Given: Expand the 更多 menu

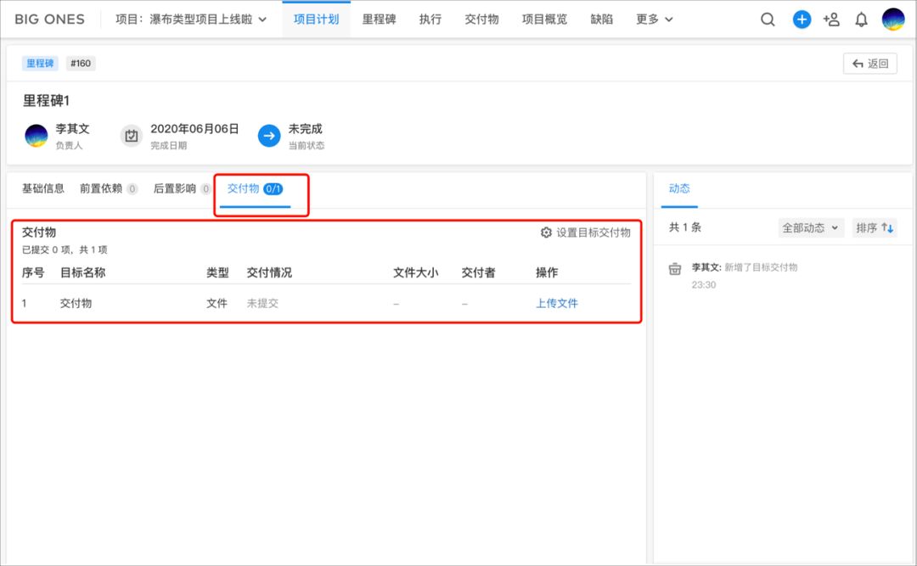Looking at the screenshot, I should click(x=654, y=20).
